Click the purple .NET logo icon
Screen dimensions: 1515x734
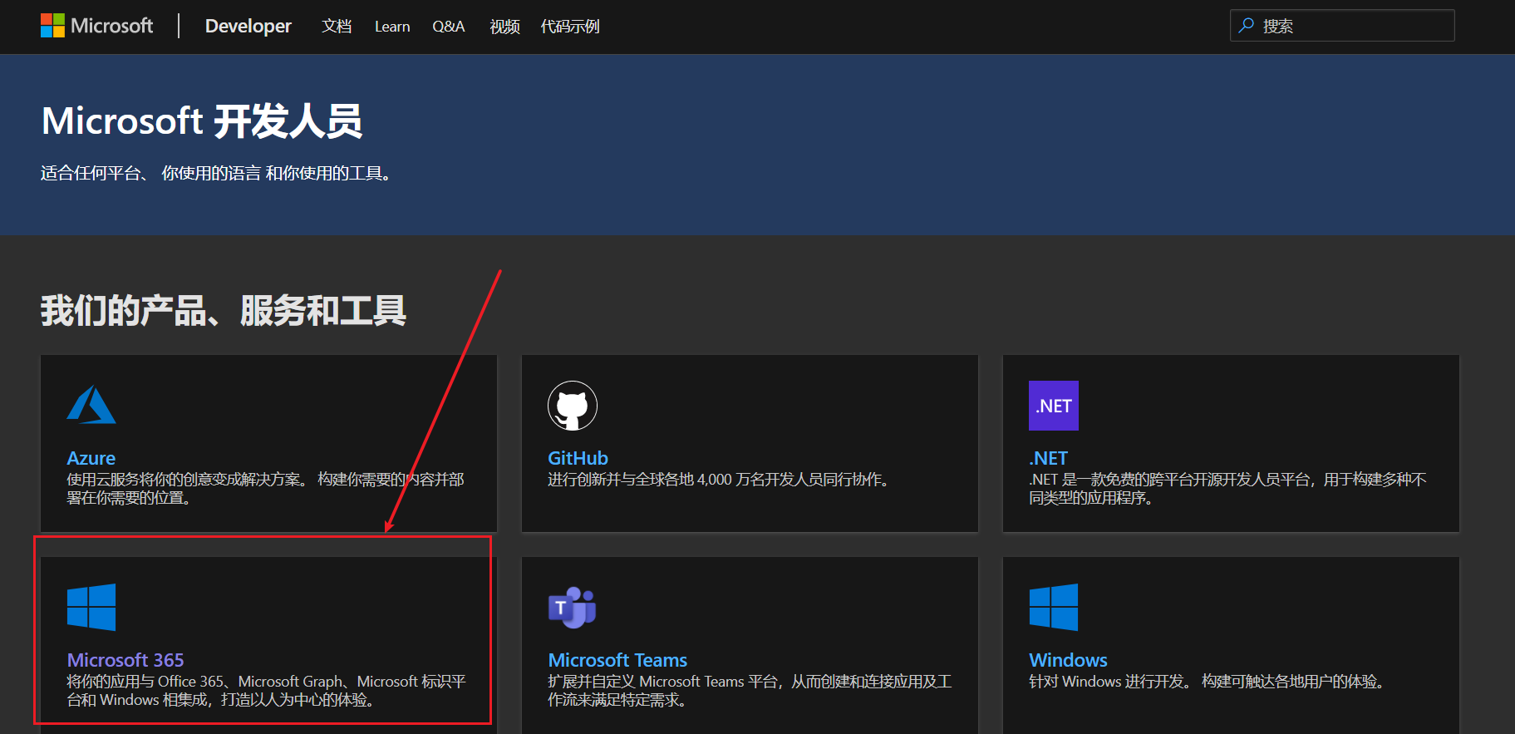pos(1054,406)
